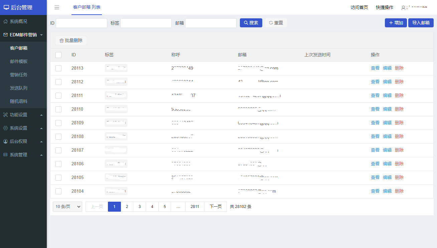Open the 10 条/页 page size dropdown
This screenshot has width=437, height=248.
pos(67,206)
